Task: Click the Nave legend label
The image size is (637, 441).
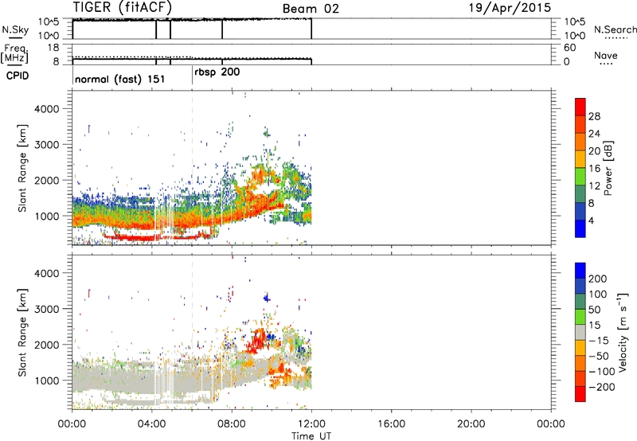Action: pos(605,55)
